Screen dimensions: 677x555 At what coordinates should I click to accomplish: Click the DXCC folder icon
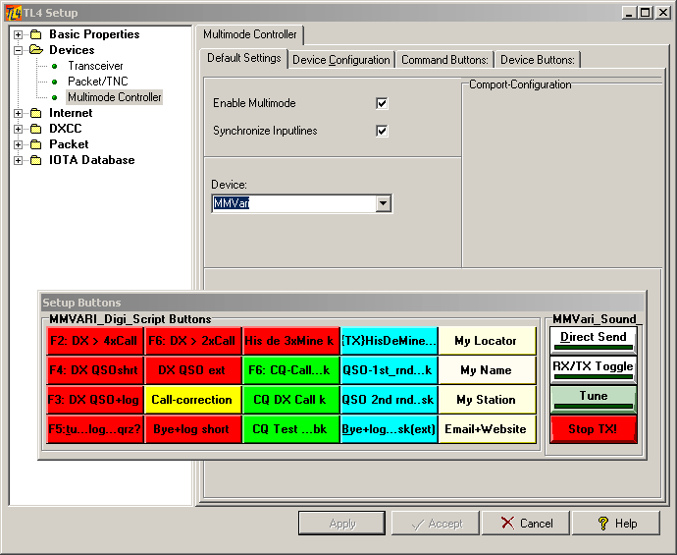click(36, 129)
